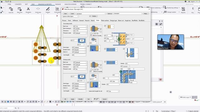The image size is (200, 112).
Task: Open the standard settings dropdown next to Load
Action: coord(91,14)
